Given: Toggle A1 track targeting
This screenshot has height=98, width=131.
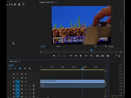Looking at the screenshot, I should pyautogui.click(x=17, y=86).
